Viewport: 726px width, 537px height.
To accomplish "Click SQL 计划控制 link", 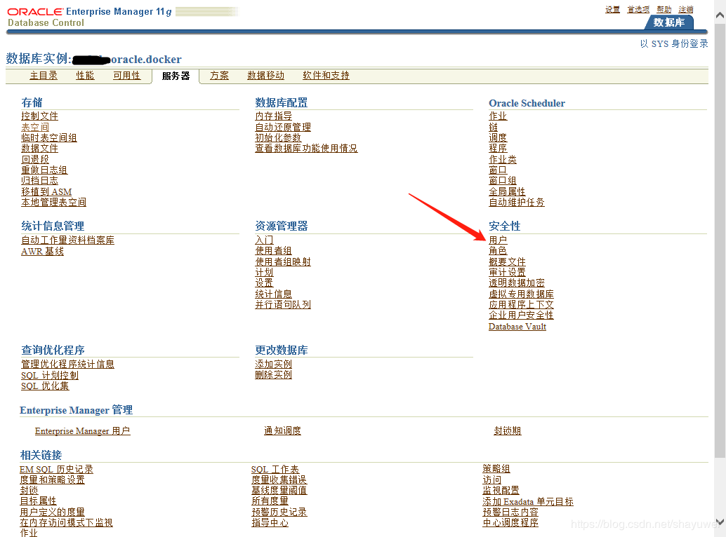I will (50, 376).
